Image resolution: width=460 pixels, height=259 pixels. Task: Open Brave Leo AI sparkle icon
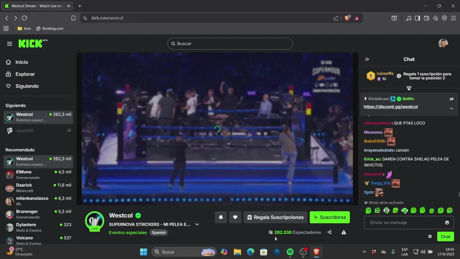(435, 18)
